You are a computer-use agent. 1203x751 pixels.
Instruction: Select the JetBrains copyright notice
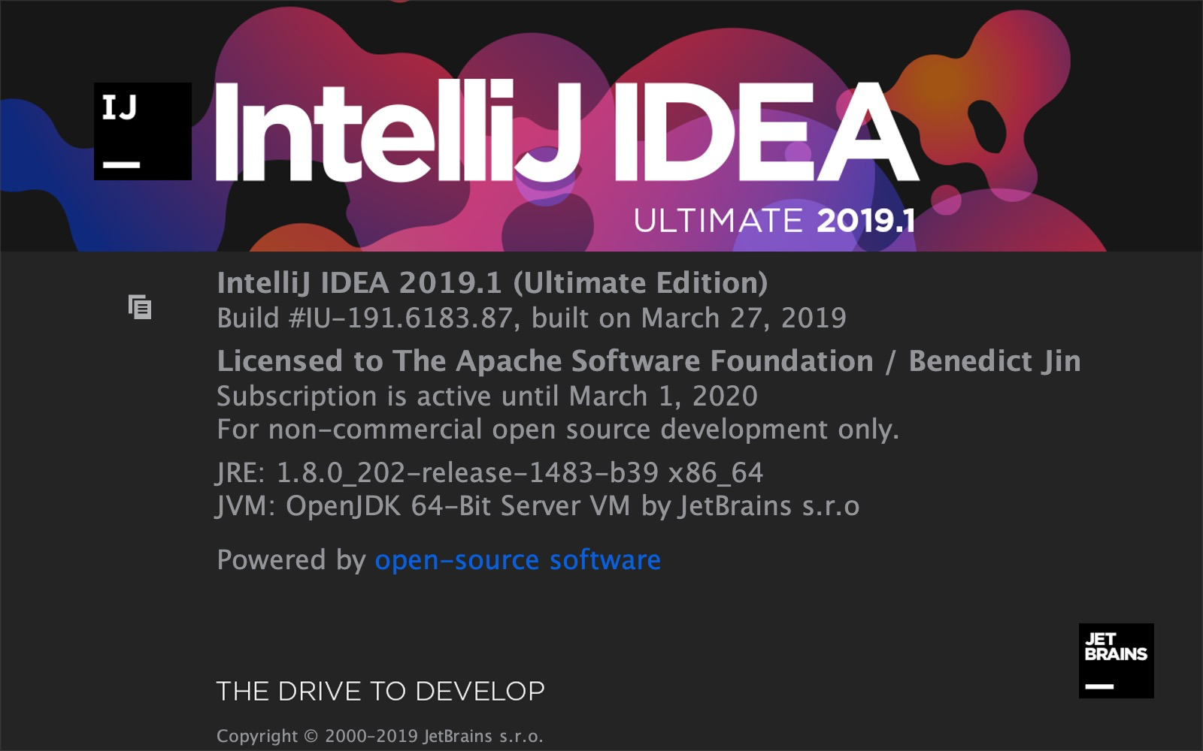coord(380,736)
